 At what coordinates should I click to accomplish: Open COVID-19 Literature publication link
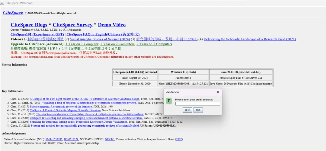(85, 99)
